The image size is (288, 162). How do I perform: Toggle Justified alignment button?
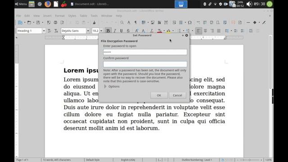219,31
